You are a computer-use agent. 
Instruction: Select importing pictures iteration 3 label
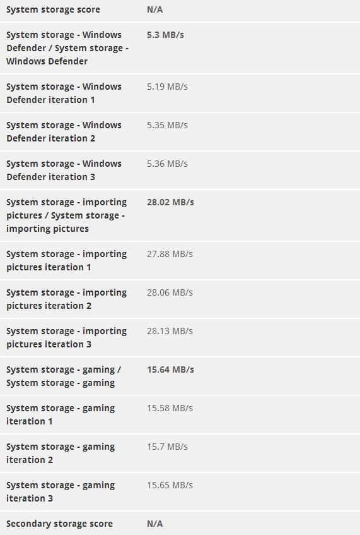click(x=66, y=338)
